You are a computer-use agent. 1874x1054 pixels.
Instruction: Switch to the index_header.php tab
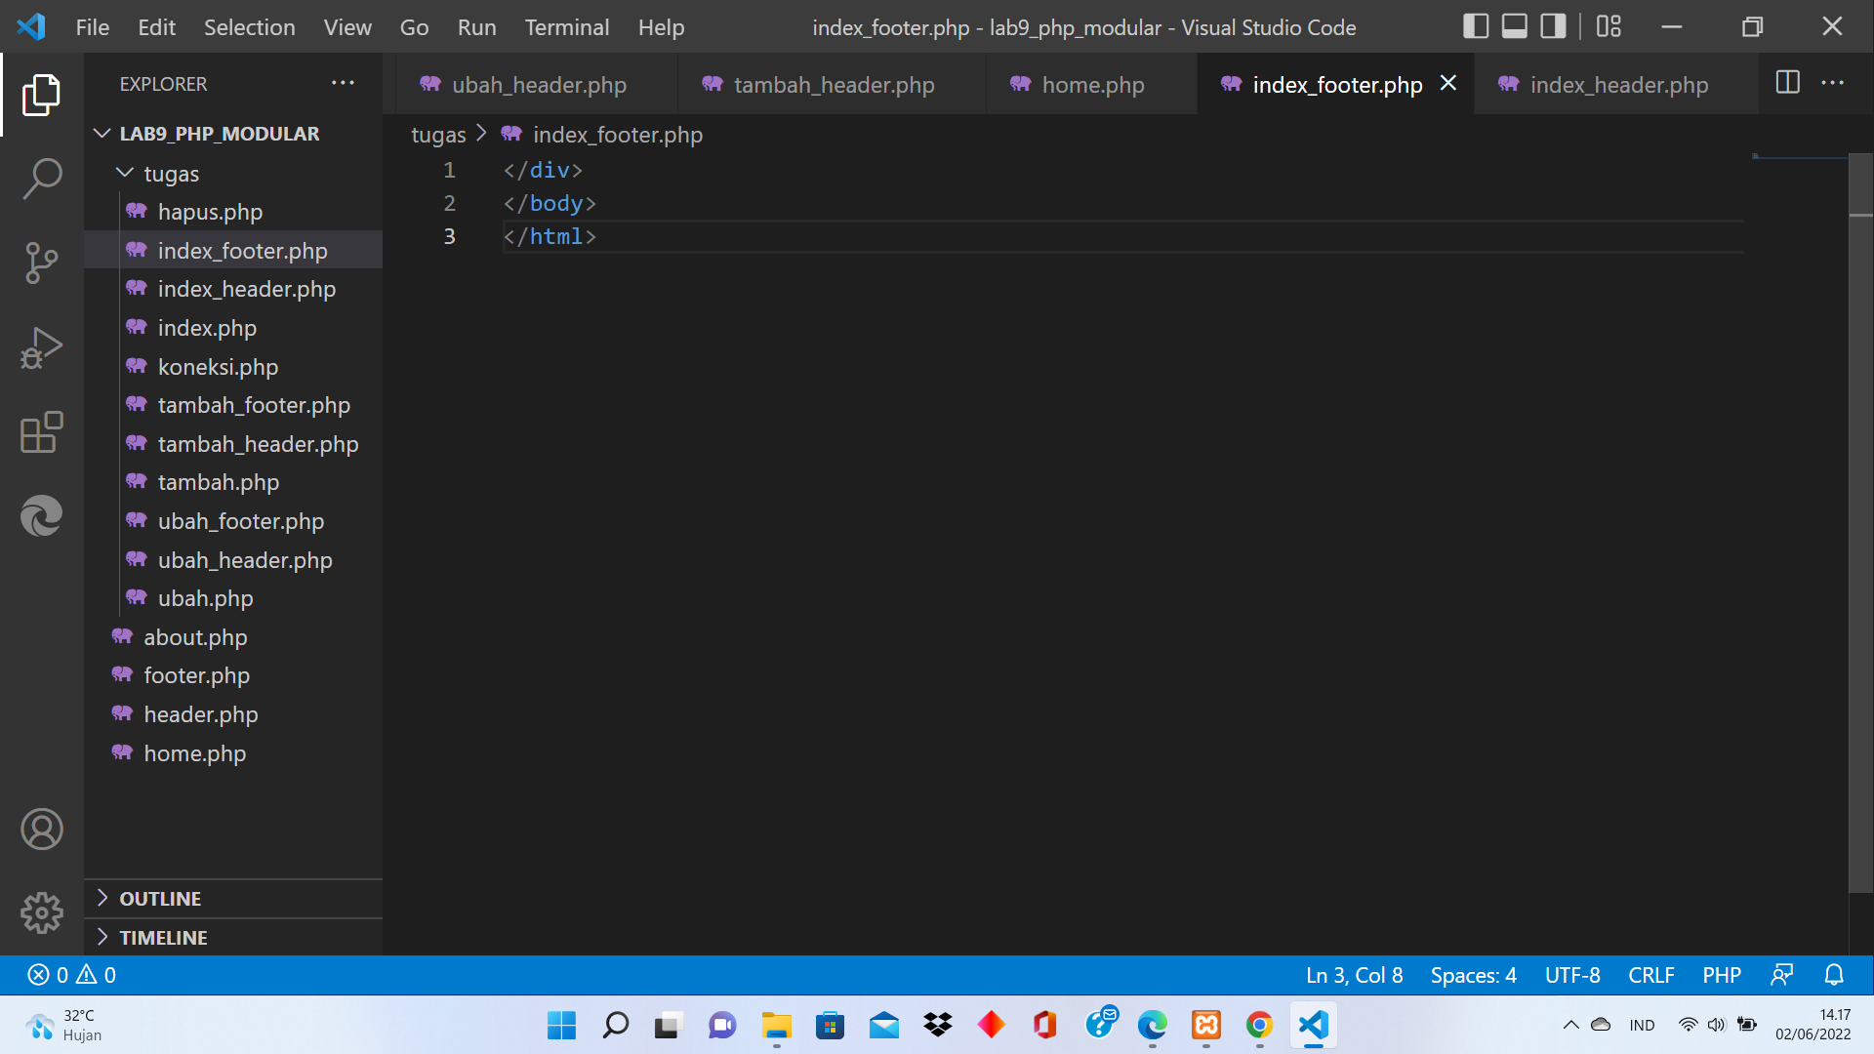click(1616, 85)
